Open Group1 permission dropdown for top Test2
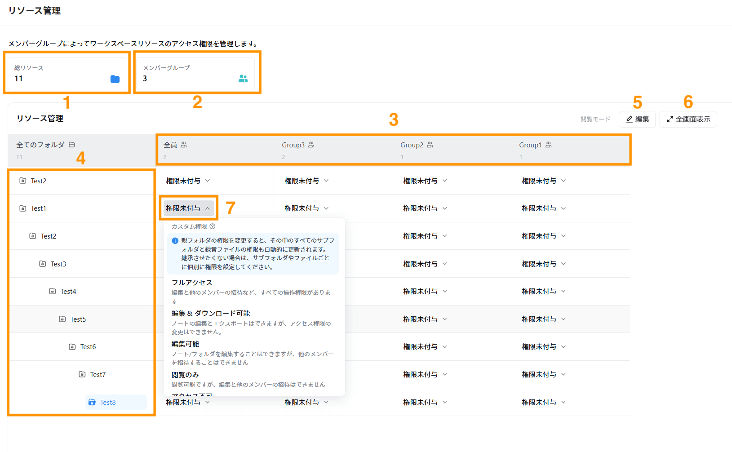This screenshot has height=452, width=732. (x=544, y=181)
